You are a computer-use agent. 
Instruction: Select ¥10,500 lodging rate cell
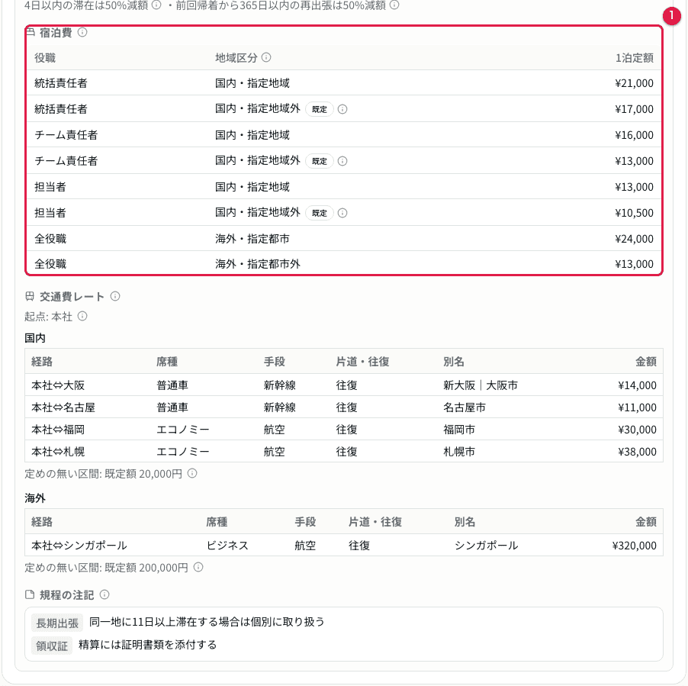tap(634, 213)
